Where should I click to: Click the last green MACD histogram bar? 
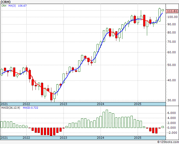163,127
